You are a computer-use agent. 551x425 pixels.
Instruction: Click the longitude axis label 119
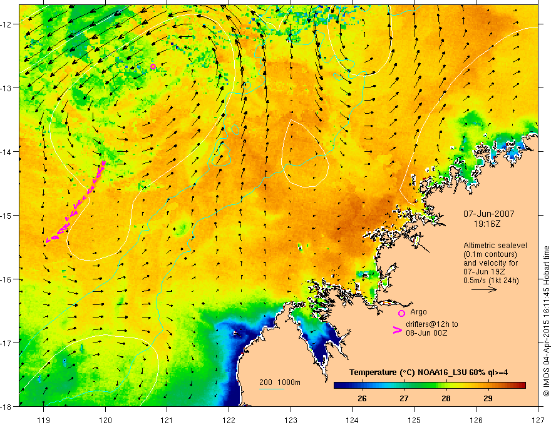coord(44,421)
